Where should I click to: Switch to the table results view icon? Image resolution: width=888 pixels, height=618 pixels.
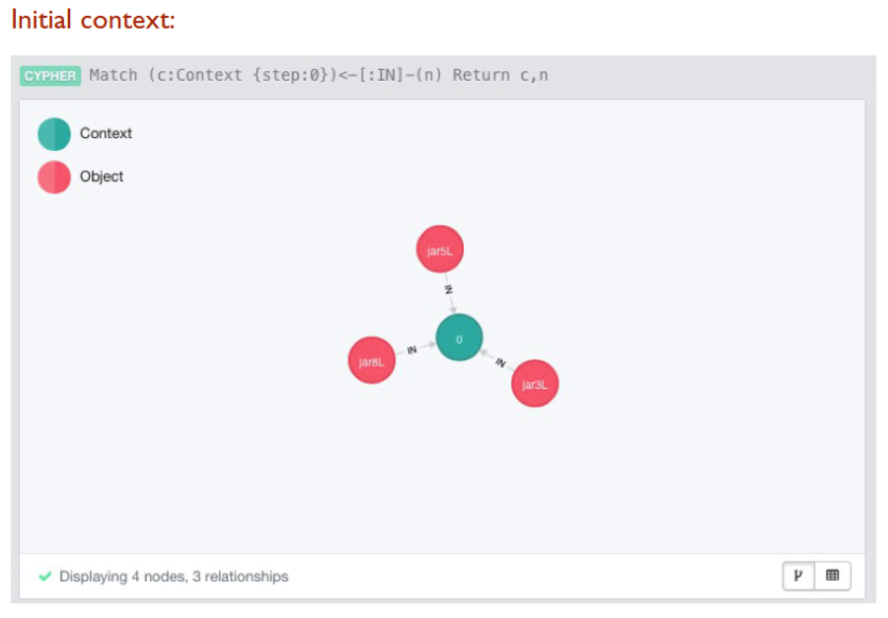point(833,576)
